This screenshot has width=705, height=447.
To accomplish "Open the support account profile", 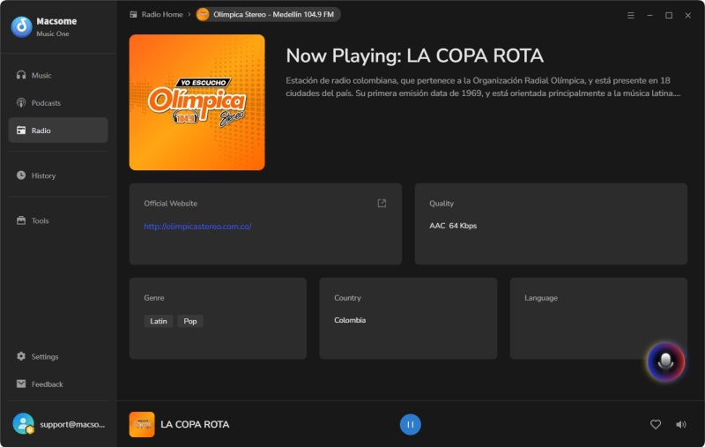I will pyautogui.click(x=58, y=424).
